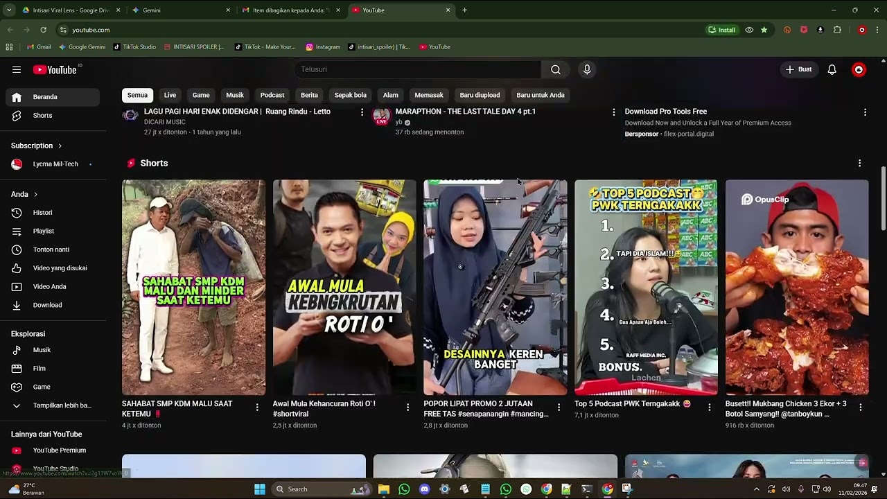Viewport: 887px width, 499px height.
Task: Open MARAPTHON - THE LAST TALE video title
Action: [x=466, y=112]
